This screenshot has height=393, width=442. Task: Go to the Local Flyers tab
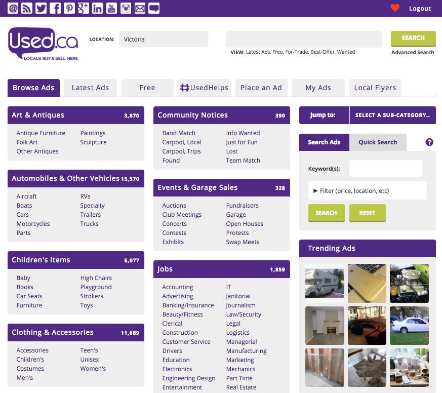point(375,88)
